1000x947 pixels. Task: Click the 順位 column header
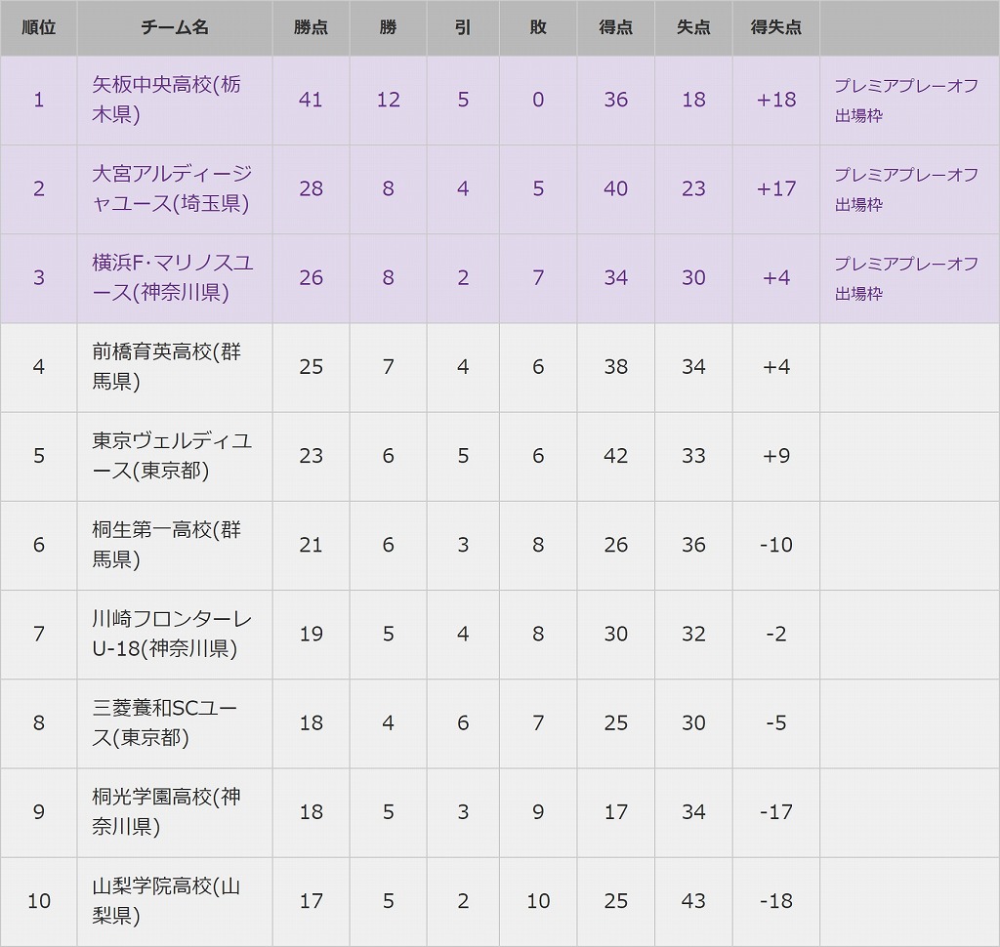tap(39, 27)
